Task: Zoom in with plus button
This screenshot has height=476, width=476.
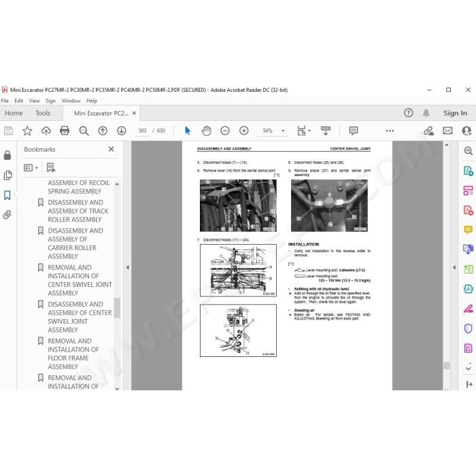Action: [243, 131]
